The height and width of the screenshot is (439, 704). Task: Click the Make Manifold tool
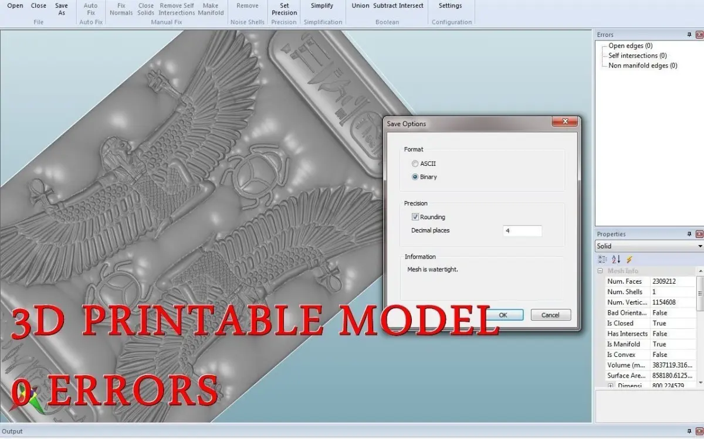coord(211,9)
